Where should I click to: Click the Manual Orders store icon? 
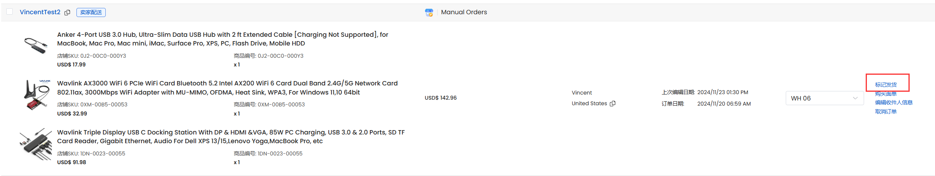[429, 12]
